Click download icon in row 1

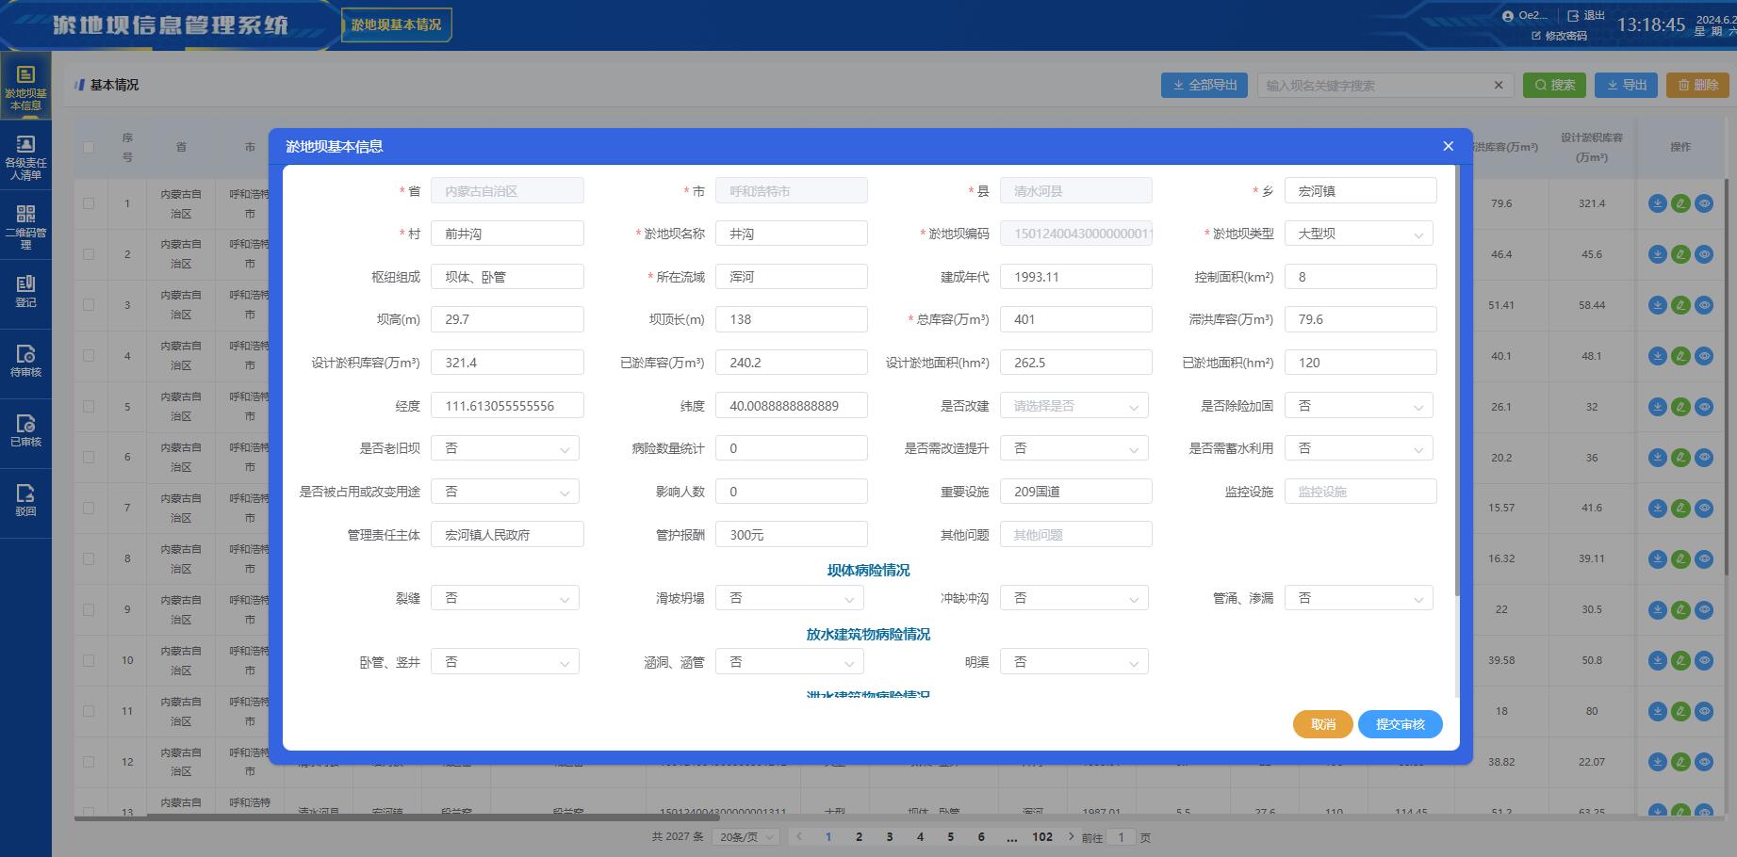(1658, 203)
